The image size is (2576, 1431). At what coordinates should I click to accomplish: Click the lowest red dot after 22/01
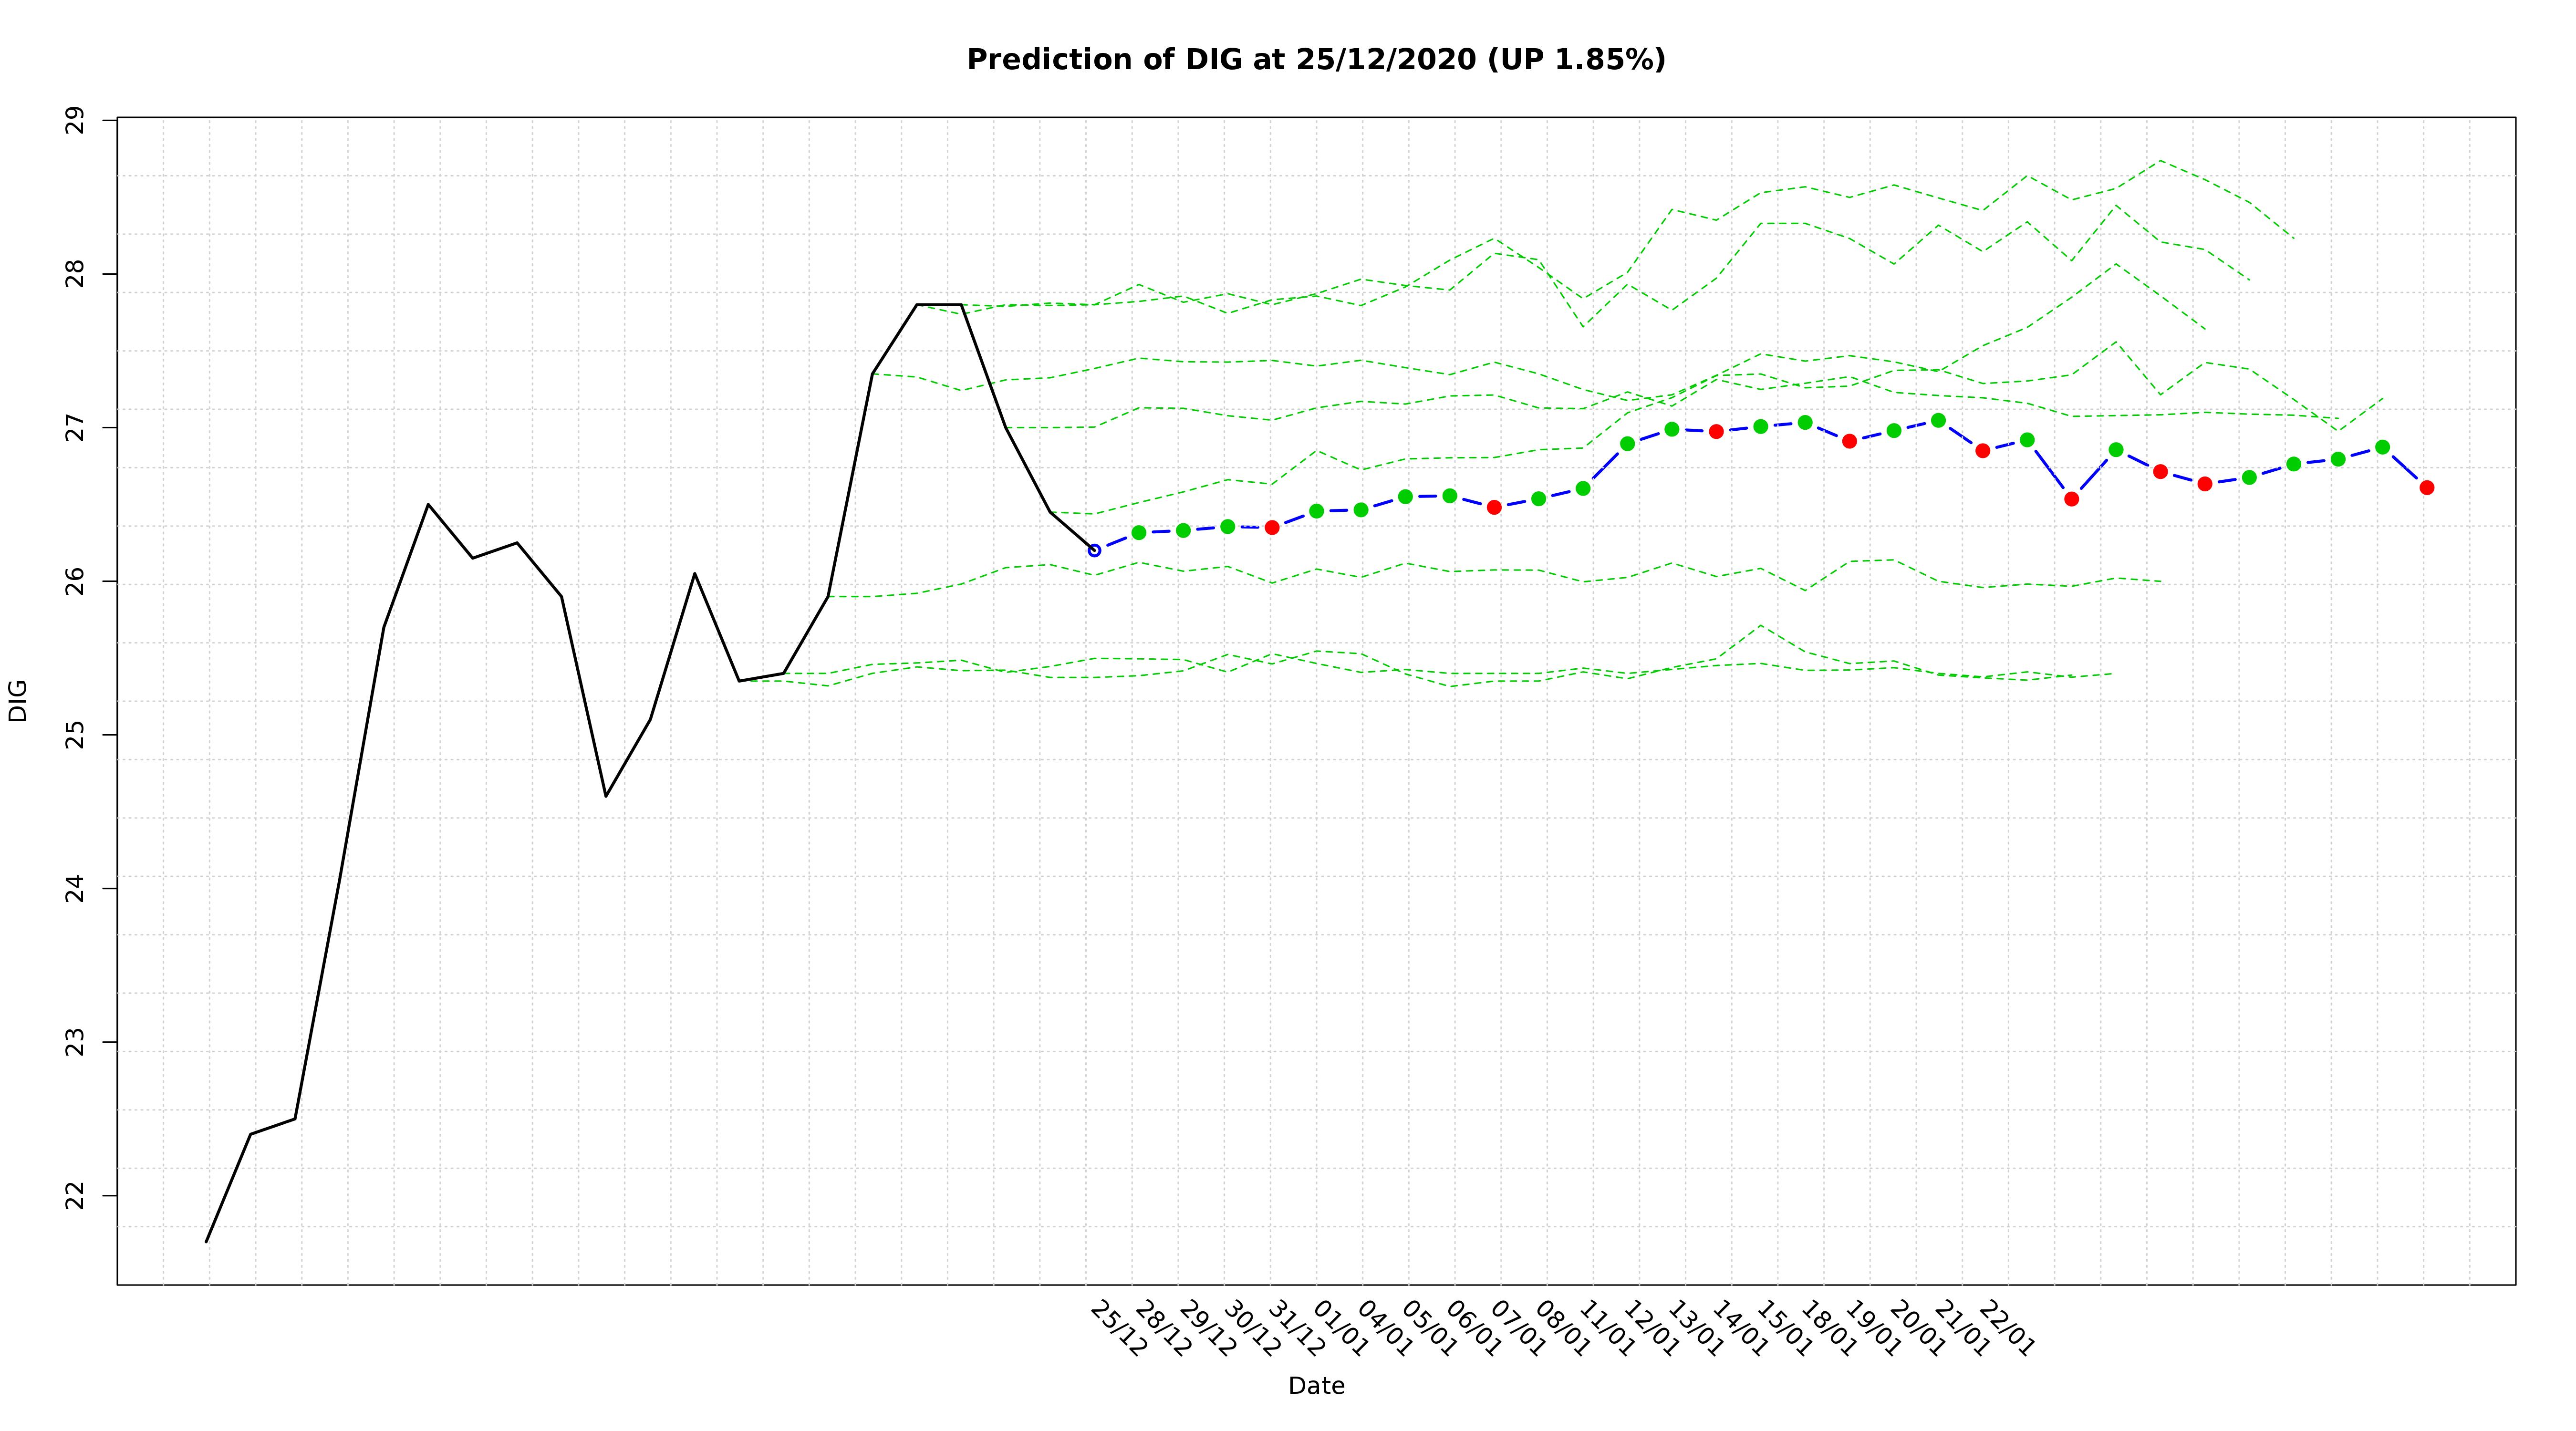click(x=2071, y=499)
